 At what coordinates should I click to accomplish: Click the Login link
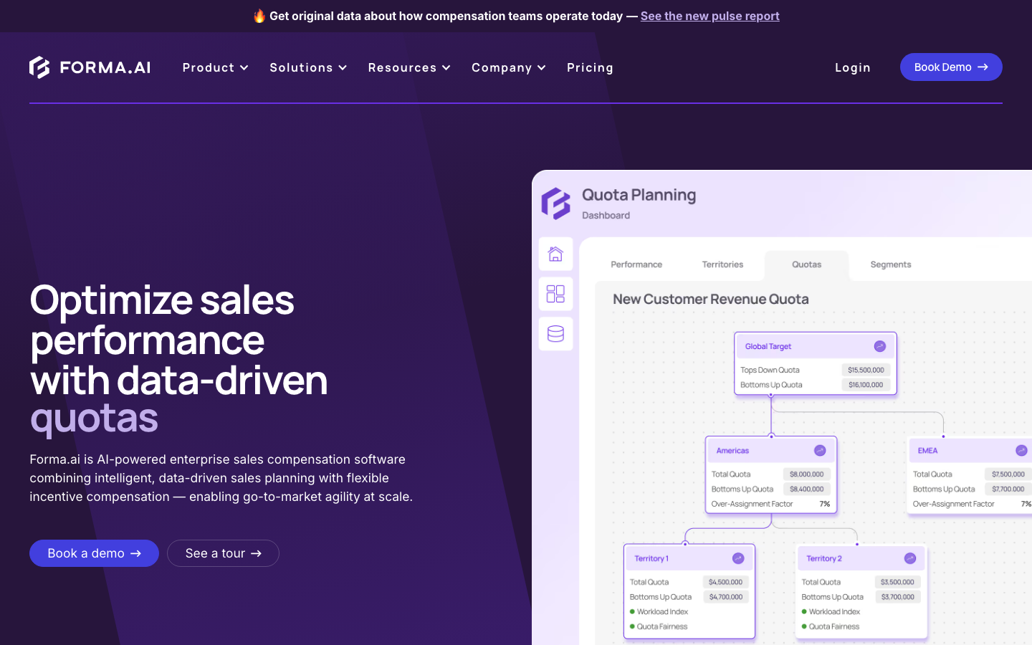(853, 67)
